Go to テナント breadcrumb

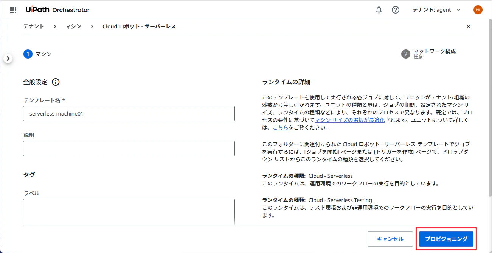tap(34, 26)
